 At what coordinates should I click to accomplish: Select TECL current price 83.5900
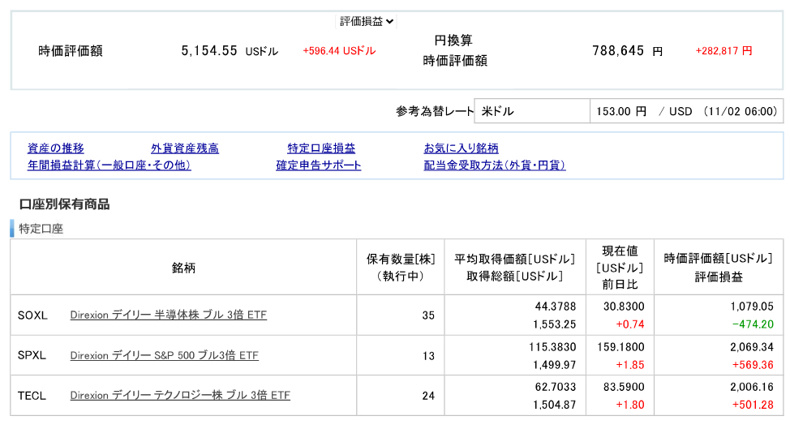(624, 387)
